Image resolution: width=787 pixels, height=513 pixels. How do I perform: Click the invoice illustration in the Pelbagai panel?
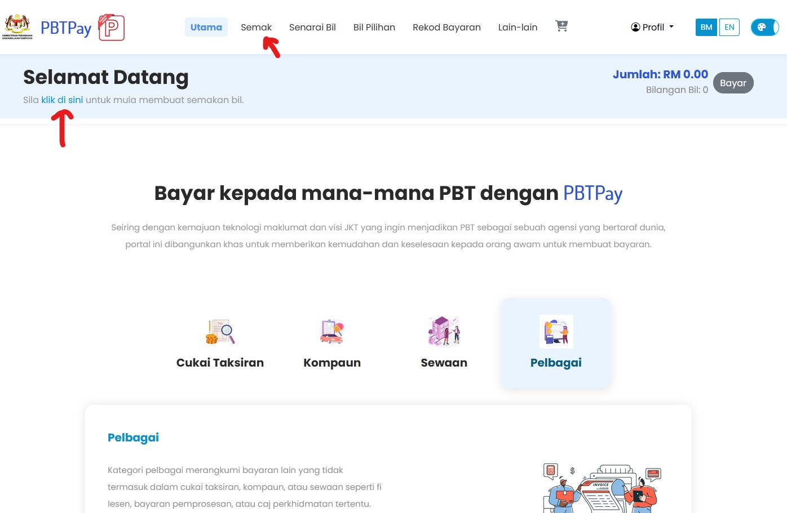pos(602,488)
